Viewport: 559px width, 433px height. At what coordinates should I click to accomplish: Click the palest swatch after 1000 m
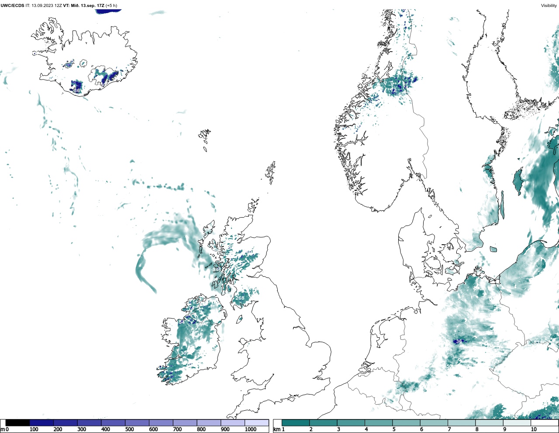256,423
